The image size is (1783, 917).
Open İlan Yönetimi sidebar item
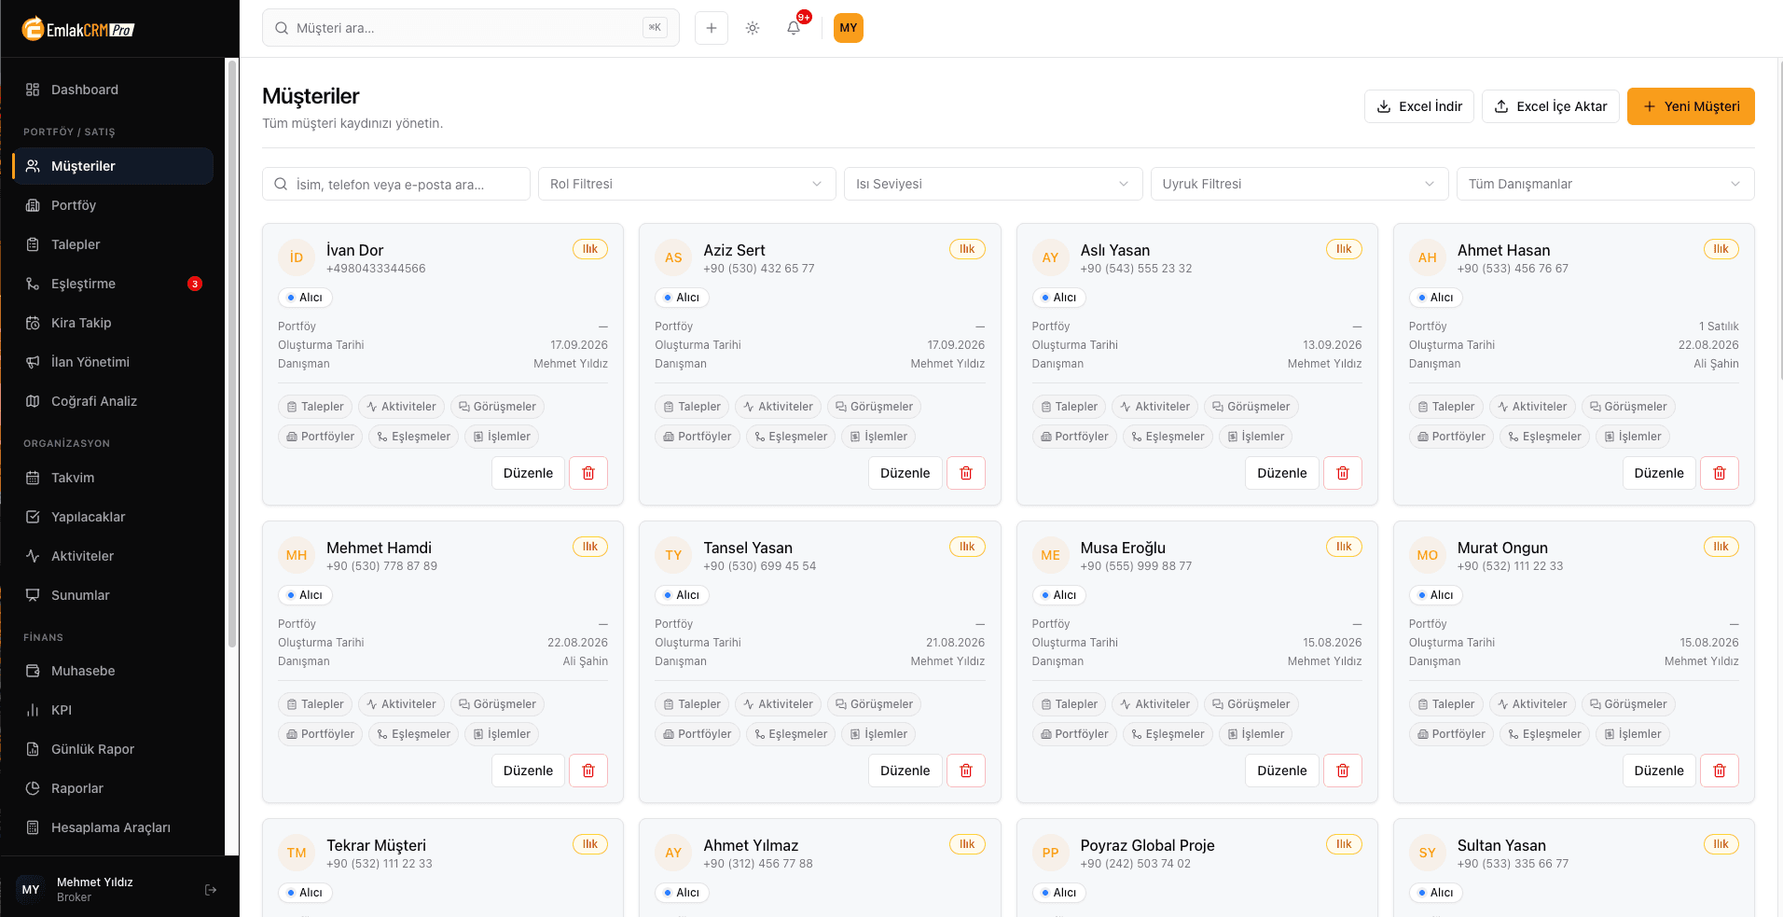pos(113,362)
